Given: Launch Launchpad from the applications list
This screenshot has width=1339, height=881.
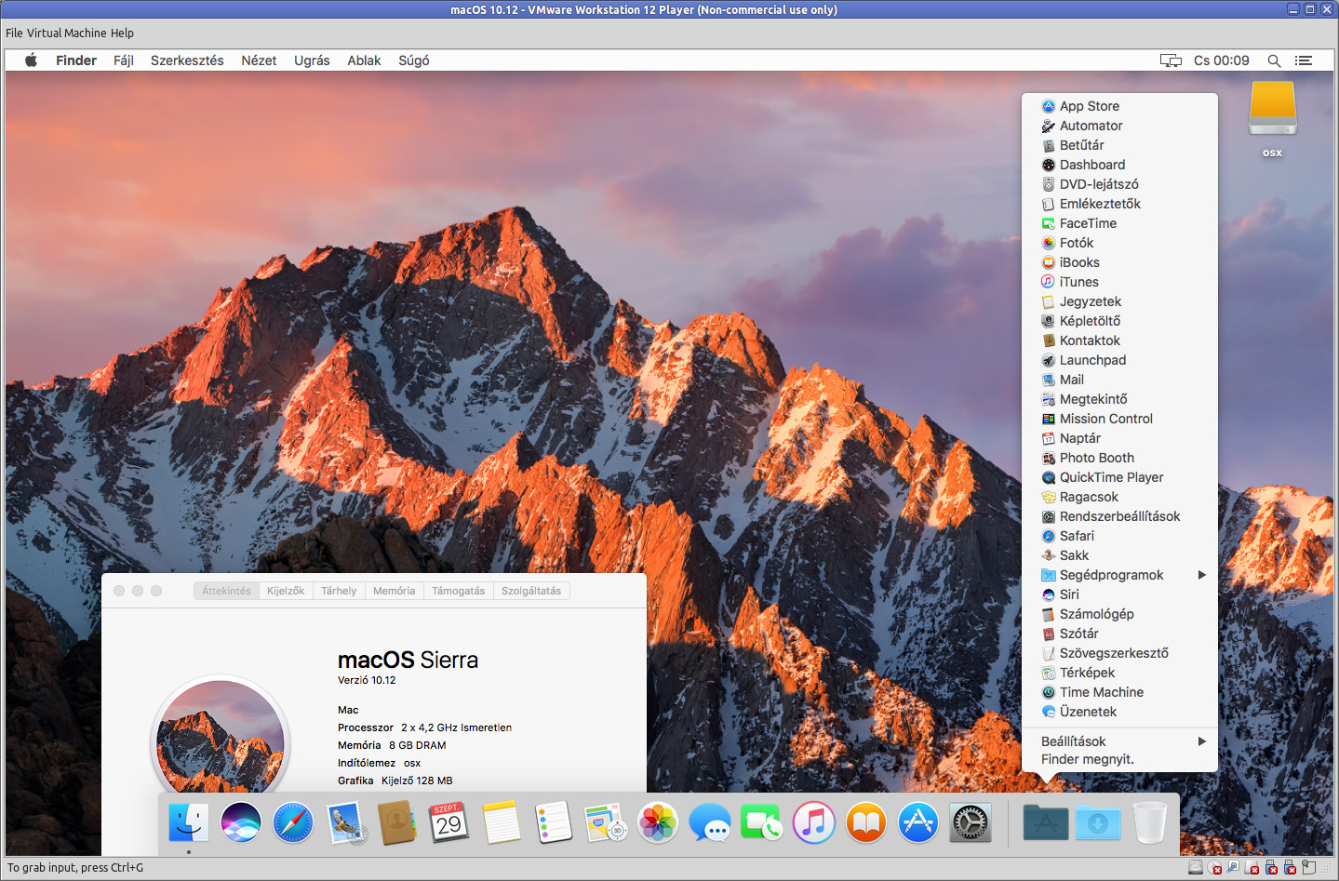Looking at the screenshot, I should pyautogui.click(x=1119, y=360).
